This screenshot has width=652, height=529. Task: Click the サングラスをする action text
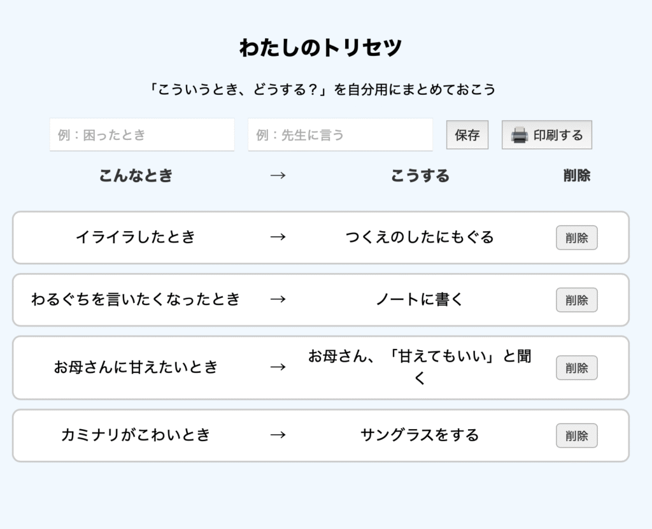[x=420, y=435]
